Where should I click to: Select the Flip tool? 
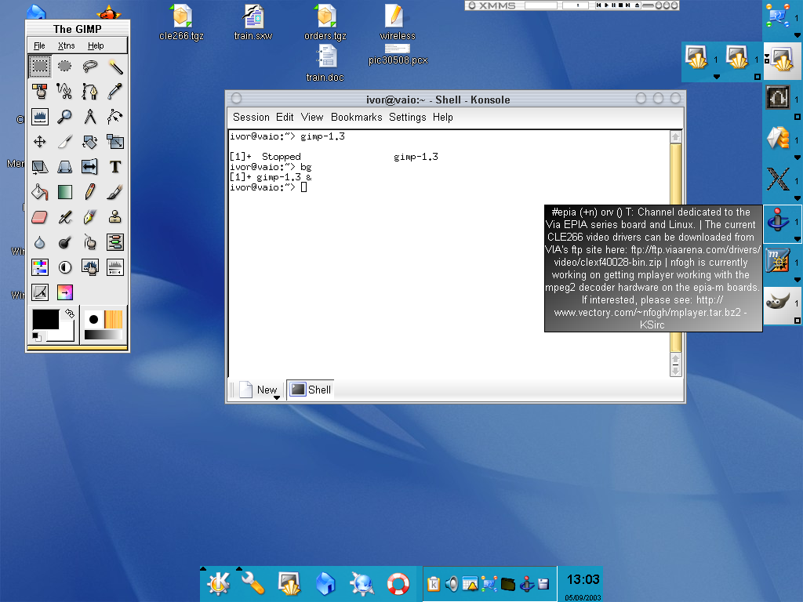pyautogui.click(x=89, y=166)
